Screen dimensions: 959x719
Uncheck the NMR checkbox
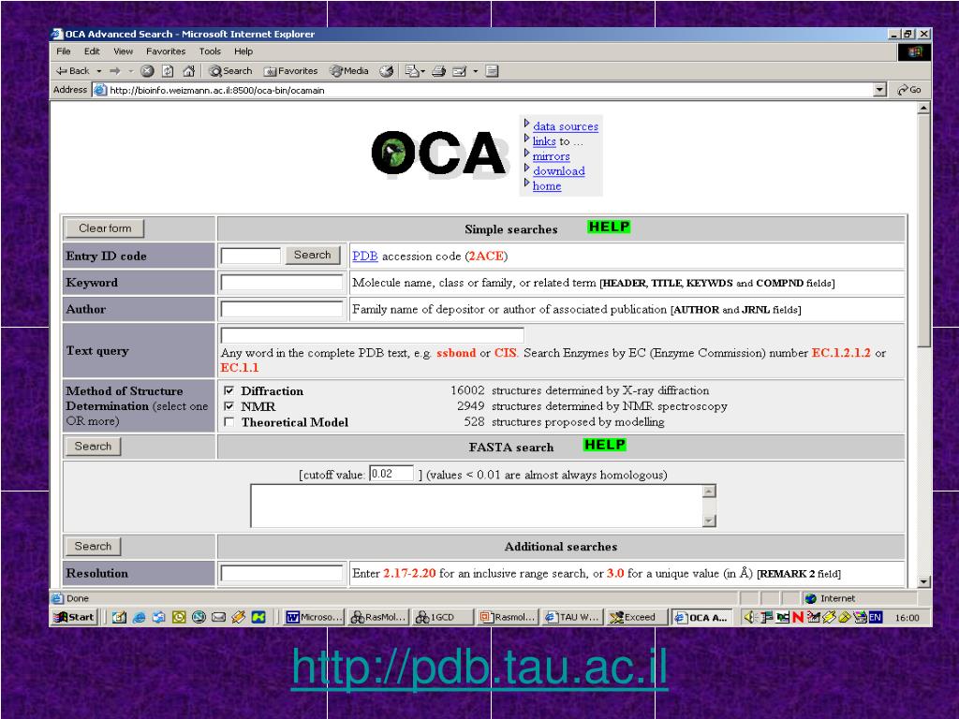(229, 406)
